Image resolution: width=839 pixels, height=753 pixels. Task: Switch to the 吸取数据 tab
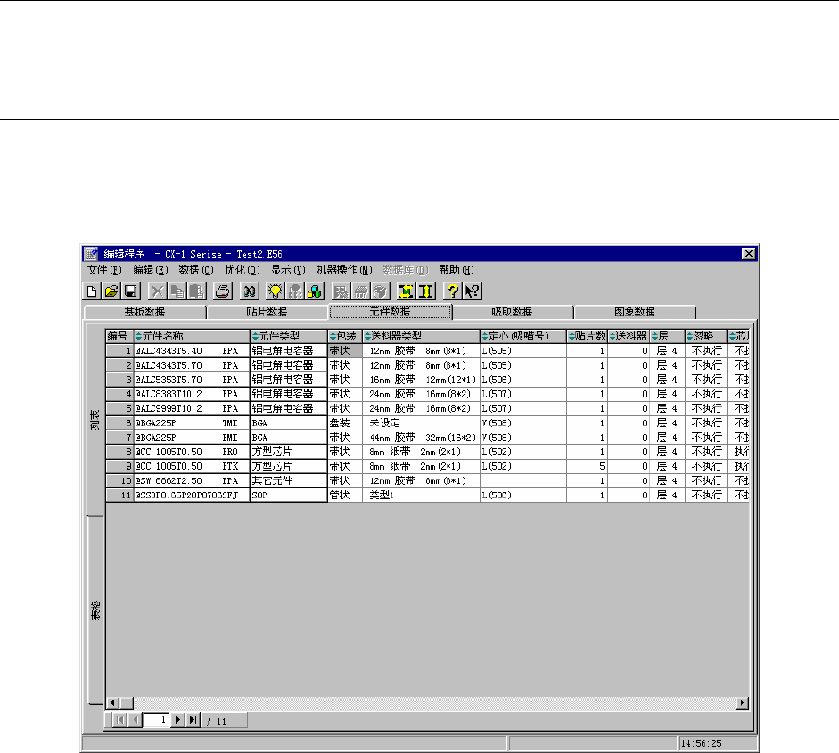[x=512, y=312]
